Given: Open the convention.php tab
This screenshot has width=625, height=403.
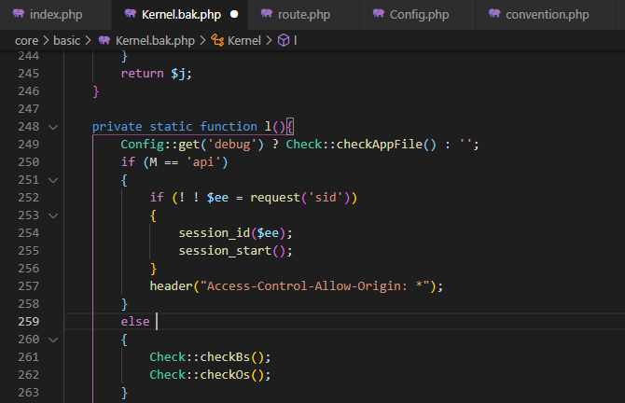Looking at the screenshot, I should click(546, 15).
